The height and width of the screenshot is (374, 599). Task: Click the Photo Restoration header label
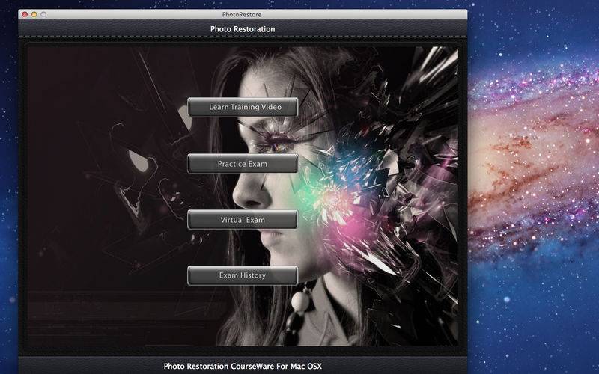pos(243,29)
